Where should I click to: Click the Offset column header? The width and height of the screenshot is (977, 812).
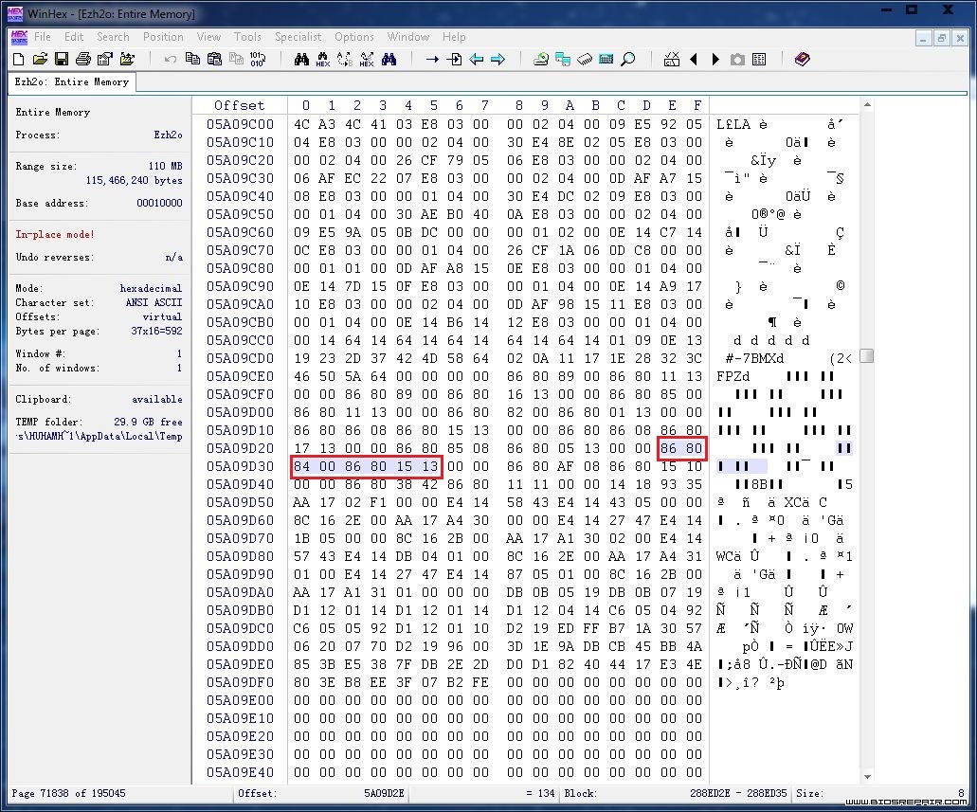(x=239, y=105)
